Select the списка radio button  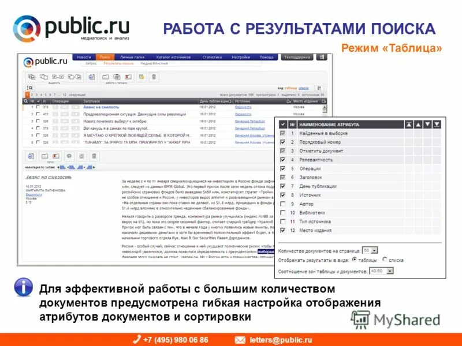click(x=385, y=259)
